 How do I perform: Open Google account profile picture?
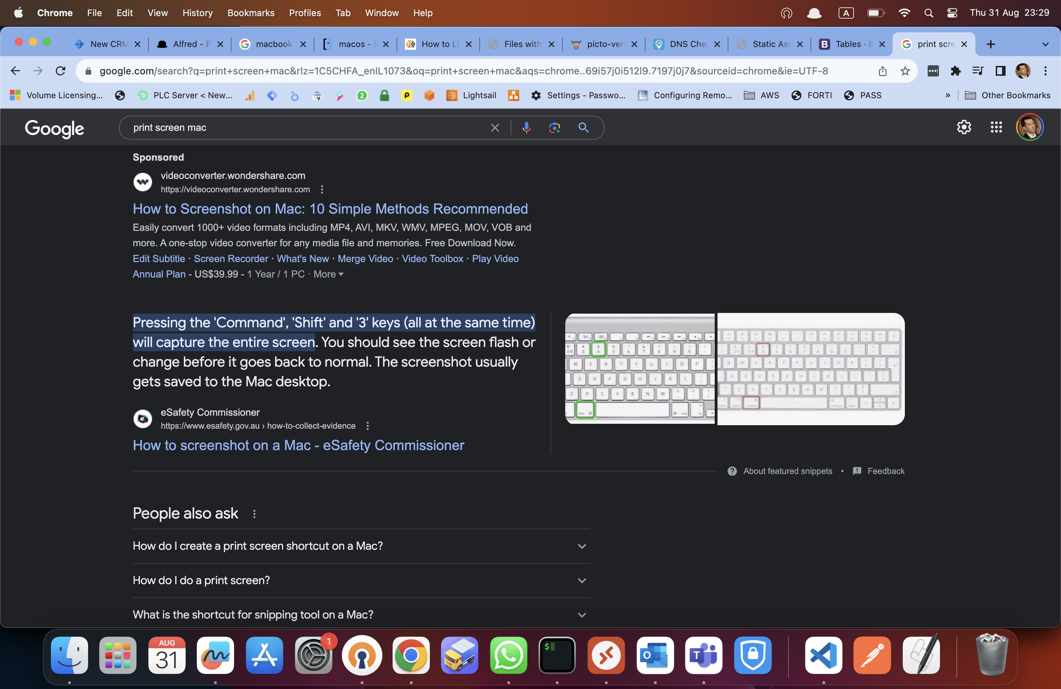tap(1029, 127)
